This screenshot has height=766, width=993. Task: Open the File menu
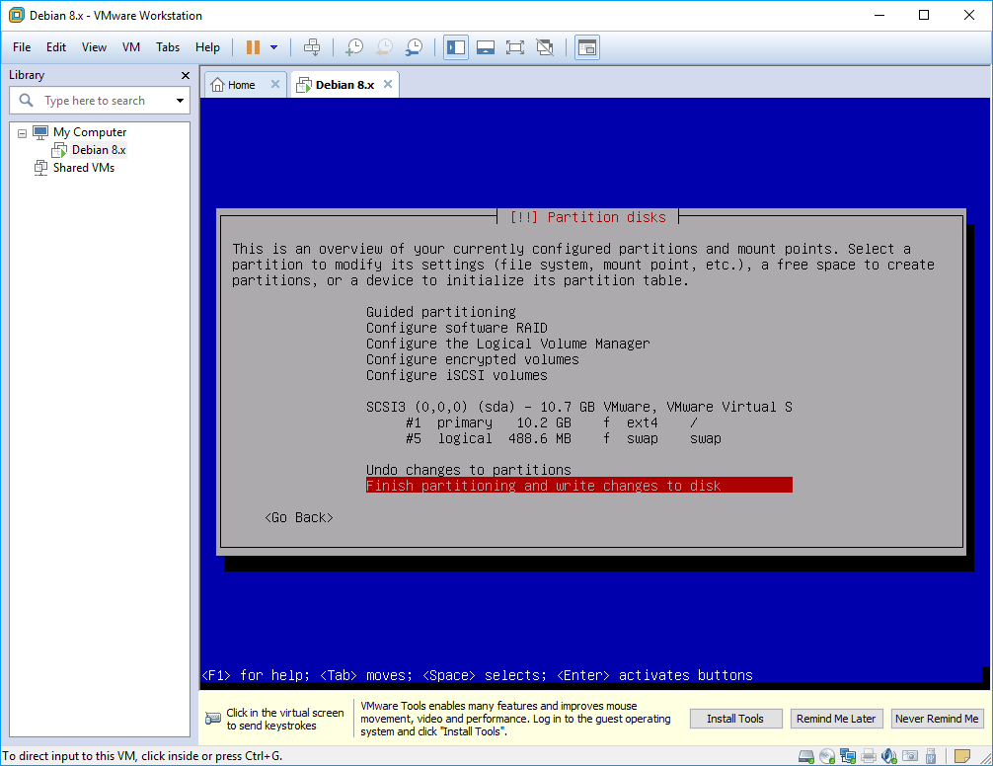point(22,47)
